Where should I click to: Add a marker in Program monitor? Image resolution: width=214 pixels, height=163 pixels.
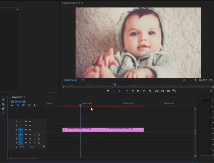coord(108,91)
